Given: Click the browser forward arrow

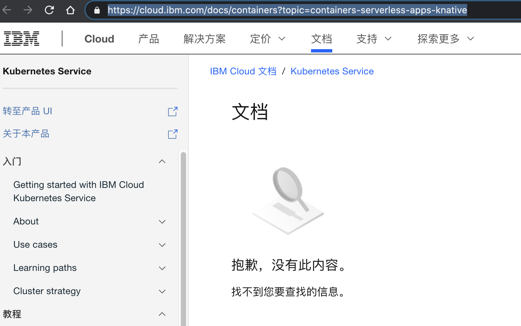Looking at the screenshot, I should pos(28,10).
